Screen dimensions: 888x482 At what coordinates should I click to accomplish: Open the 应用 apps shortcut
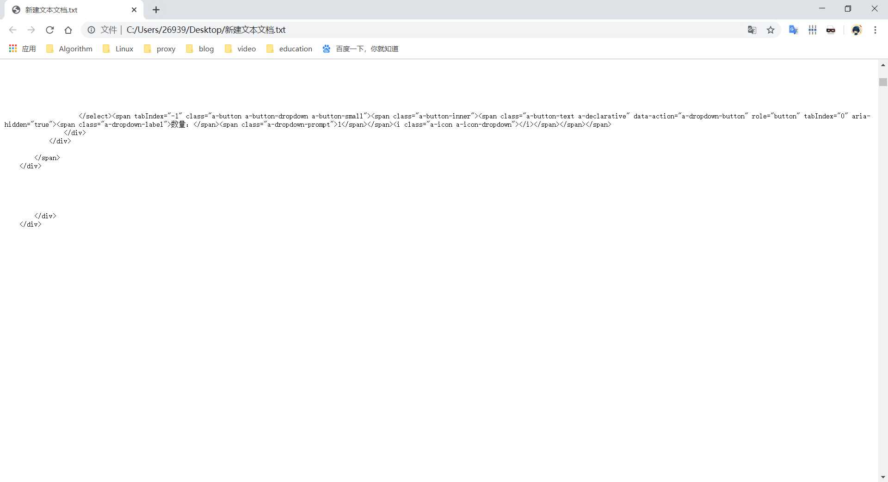22,49
